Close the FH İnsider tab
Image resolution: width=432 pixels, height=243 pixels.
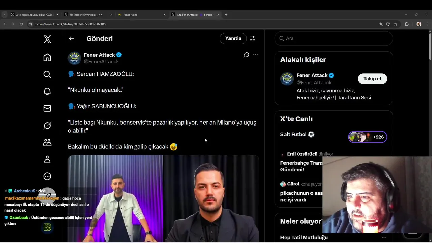pos(111,15)
